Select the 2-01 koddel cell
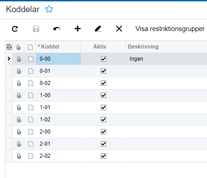207x178 pixels. [58, 144]
